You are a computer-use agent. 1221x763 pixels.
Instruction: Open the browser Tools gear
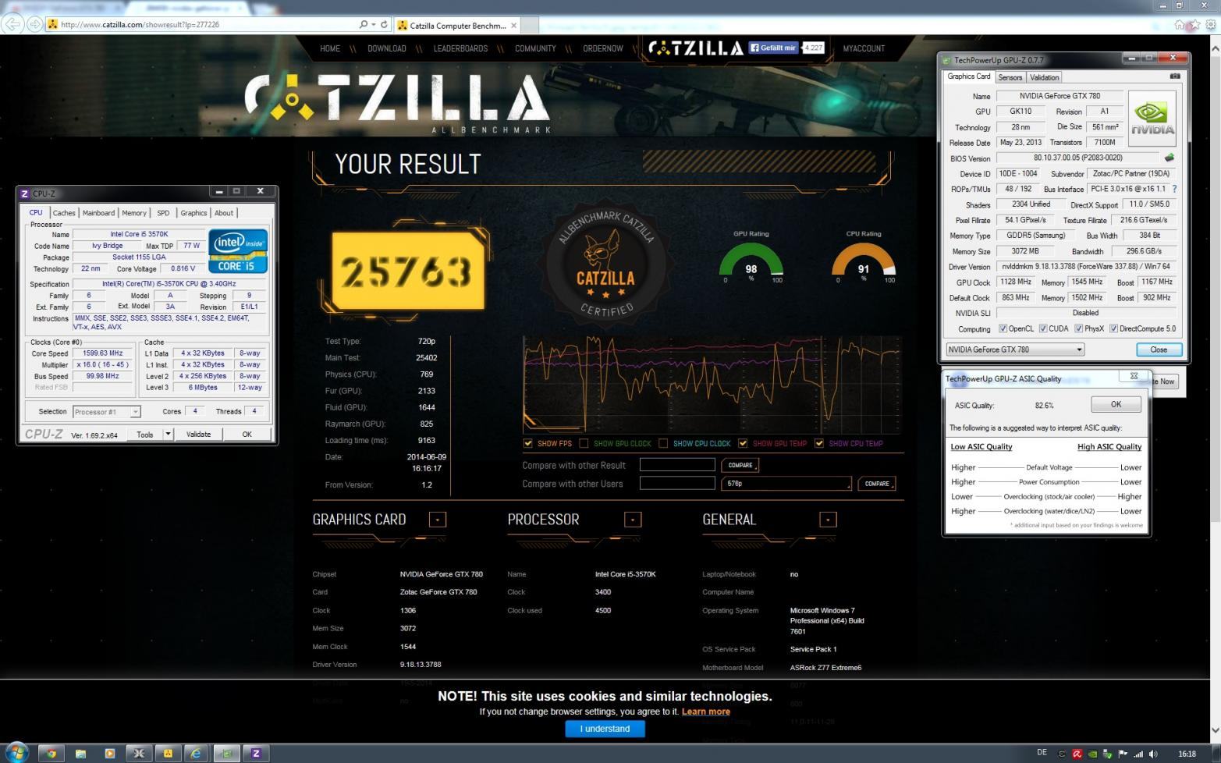1211,25
